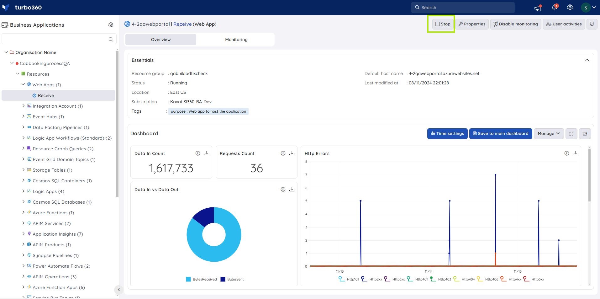The image size is (600, 299).
Task: Select Logic Apps (4)
Action: pos(48,191)
